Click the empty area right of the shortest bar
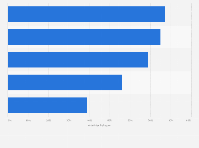 point(139,105)
